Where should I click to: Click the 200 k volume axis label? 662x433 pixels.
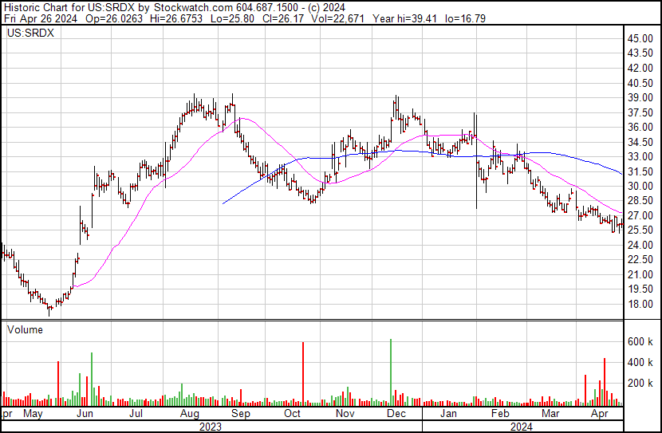640,383
